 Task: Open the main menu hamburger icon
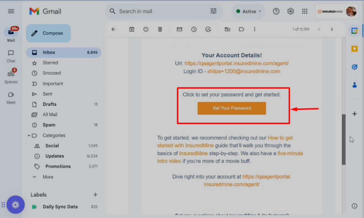point(11,11)
